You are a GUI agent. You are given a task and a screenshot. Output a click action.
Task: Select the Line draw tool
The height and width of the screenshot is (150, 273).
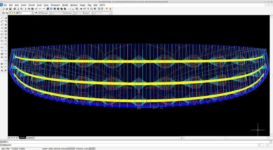(x=2, y=18)
